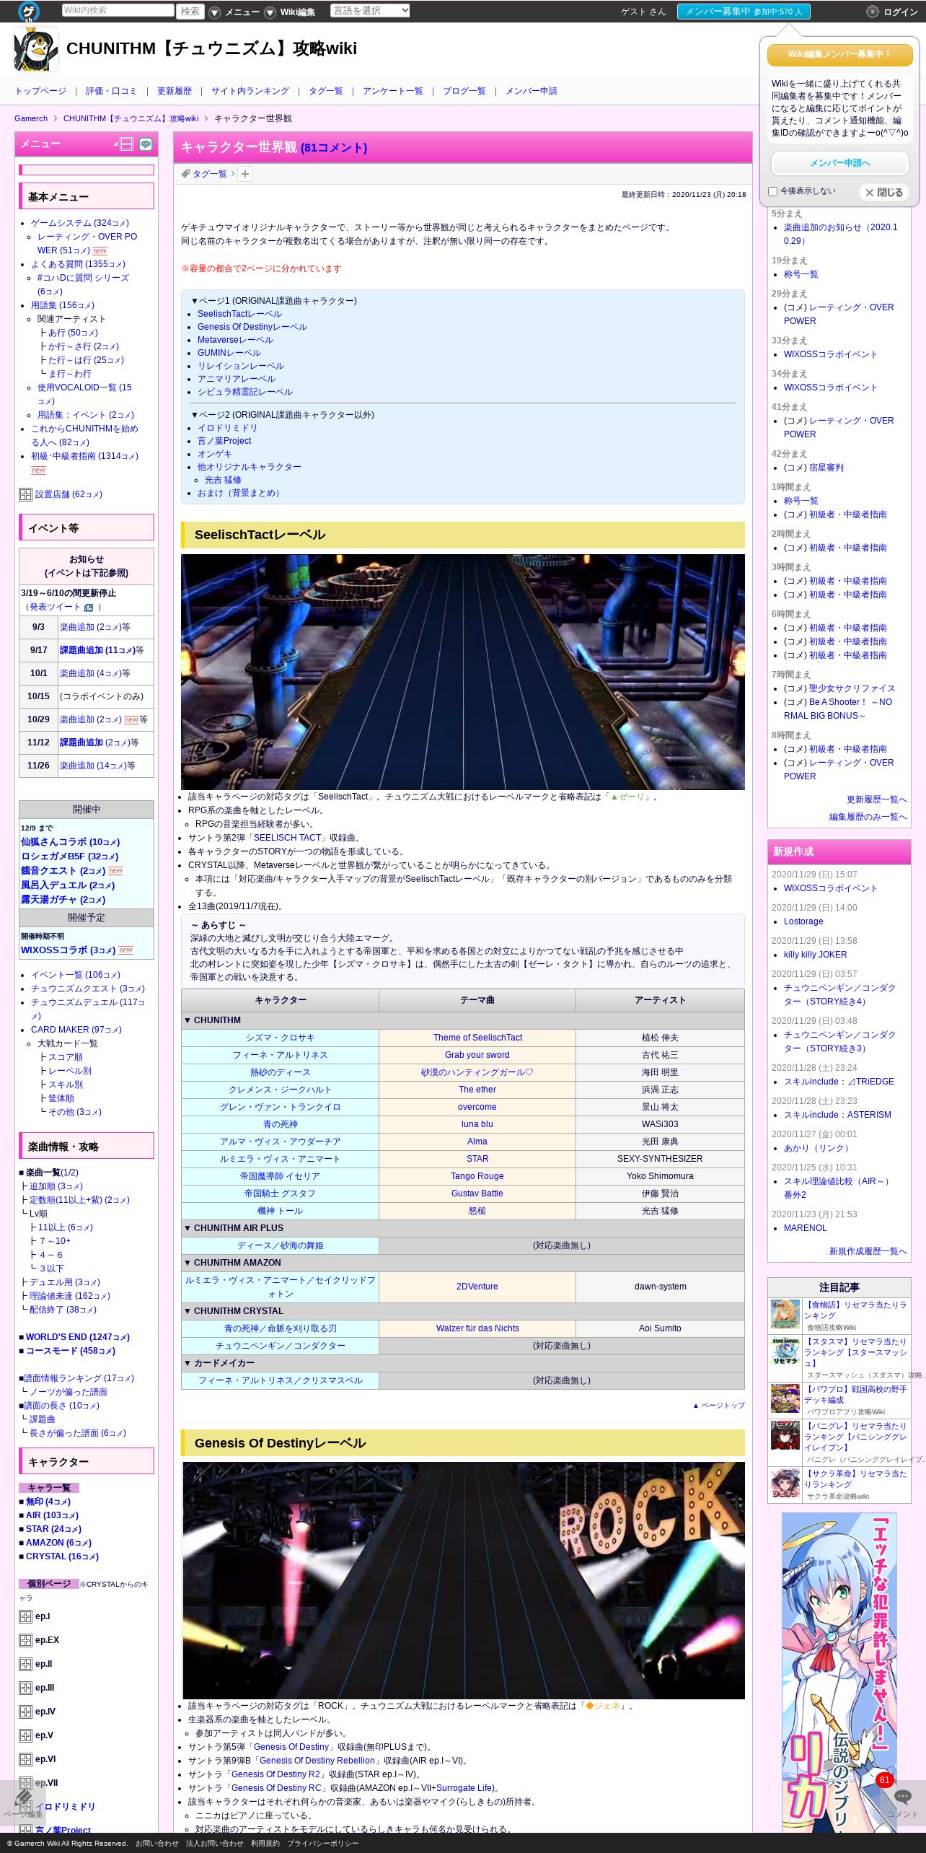The height and width of the screenshot is (1853, 926).
Task: Open killy killy JOKER new page link
Action: click(815, 955)
